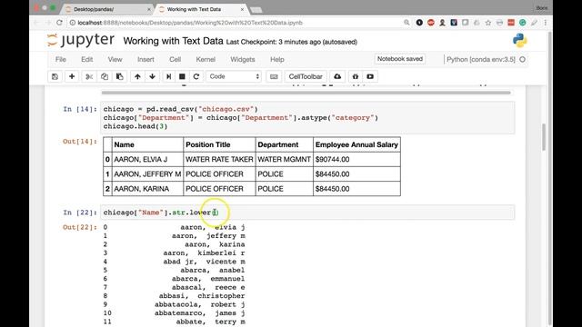This screenshot has height=327, width=582.
Task: Click the CellToolbar button
Action: 306,76
